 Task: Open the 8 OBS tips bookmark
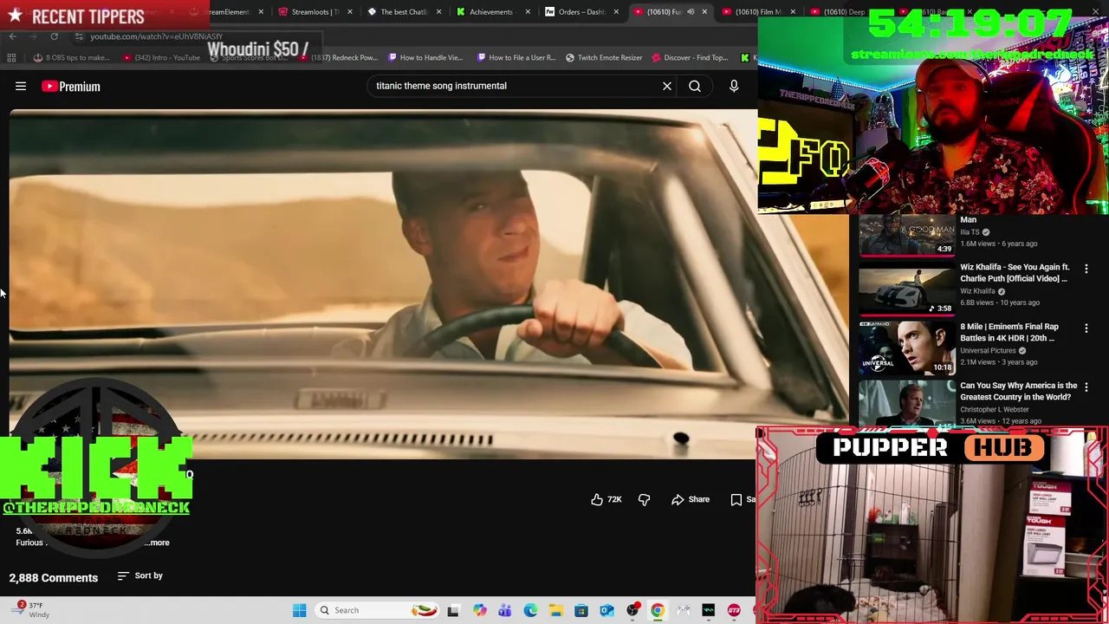tap(71, 58)
